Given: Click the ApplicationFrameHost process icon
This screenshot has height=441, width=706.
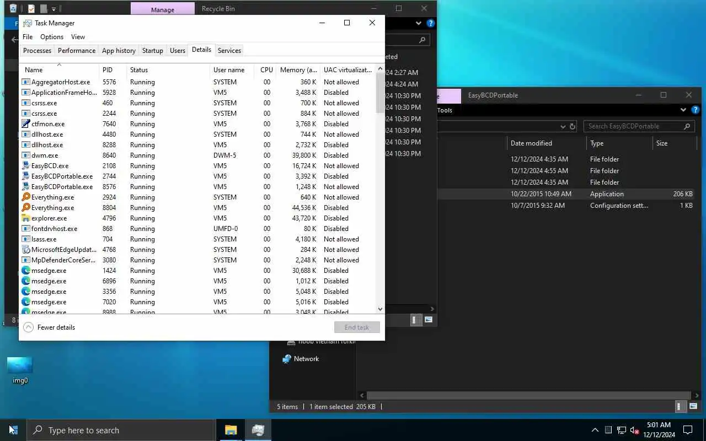Looking at the screenshot, I should [x=26, y=92].
